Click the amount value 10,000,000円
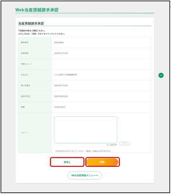 (x=60, y=107)
